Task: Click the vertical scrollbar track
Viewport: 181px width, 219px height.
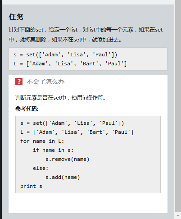Action: [x=178, y=105]
